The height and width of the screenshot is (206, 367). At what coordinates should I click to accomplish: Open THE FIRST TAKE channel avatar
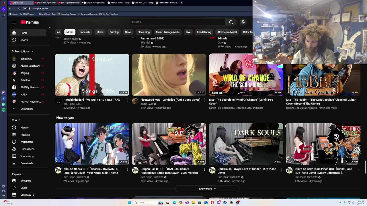tap(58, 101)
